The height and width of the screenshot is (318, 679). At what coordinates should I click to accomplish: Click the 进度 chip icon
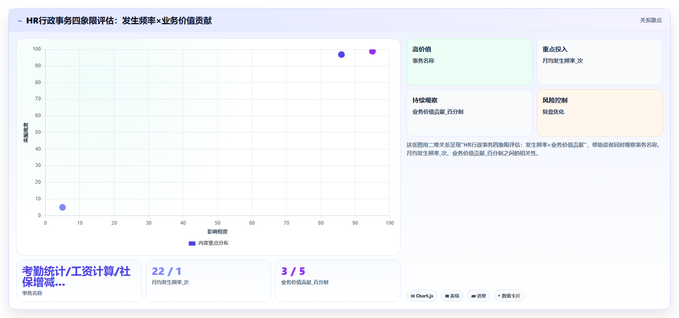[x=473, y=296]
